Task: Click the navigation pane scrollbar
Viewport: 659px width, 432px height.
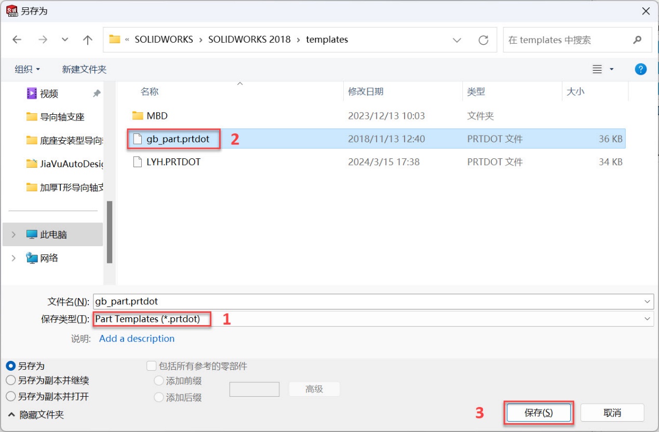Action: pyautogui.click(x=110, y=232)
